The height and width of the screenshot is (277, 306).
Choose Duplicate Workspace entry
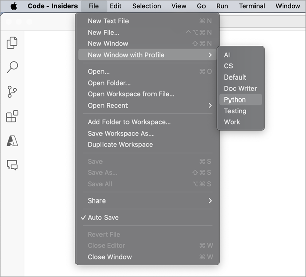click(120, 144)
